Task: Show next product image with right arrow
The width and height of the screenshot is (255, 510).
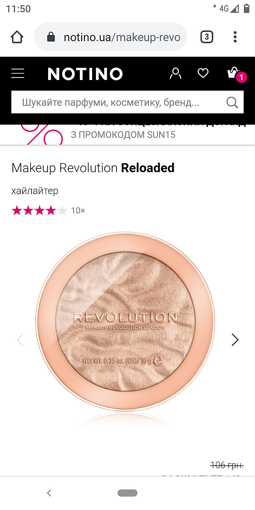Action: click(x=235, y=340)
